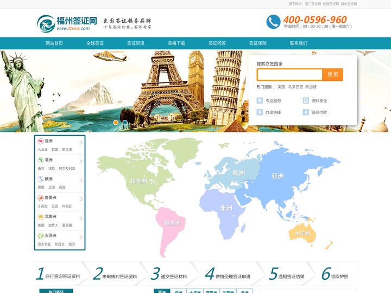The height and width of the screenshot is (293, 391).
Task: Expand the 非洲 row arrow
Action: click(x=81, y=162)
